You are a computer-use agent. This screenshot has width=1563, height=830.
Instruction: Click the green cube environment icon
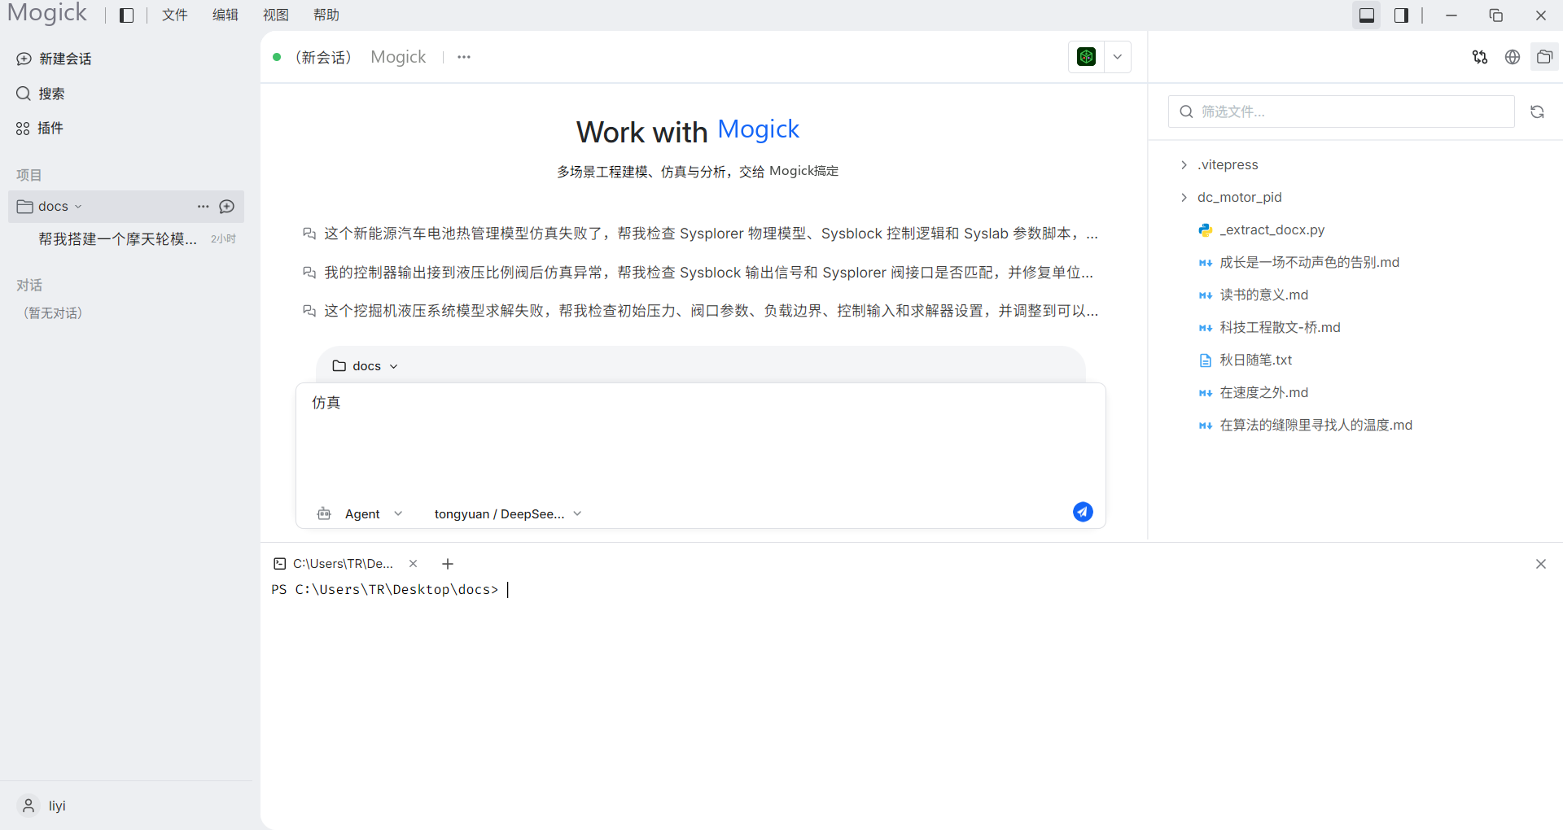1086,57
